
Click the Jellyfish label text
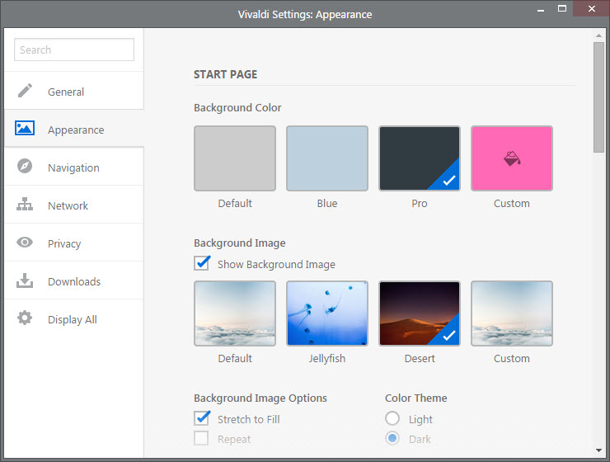[327, 359]
